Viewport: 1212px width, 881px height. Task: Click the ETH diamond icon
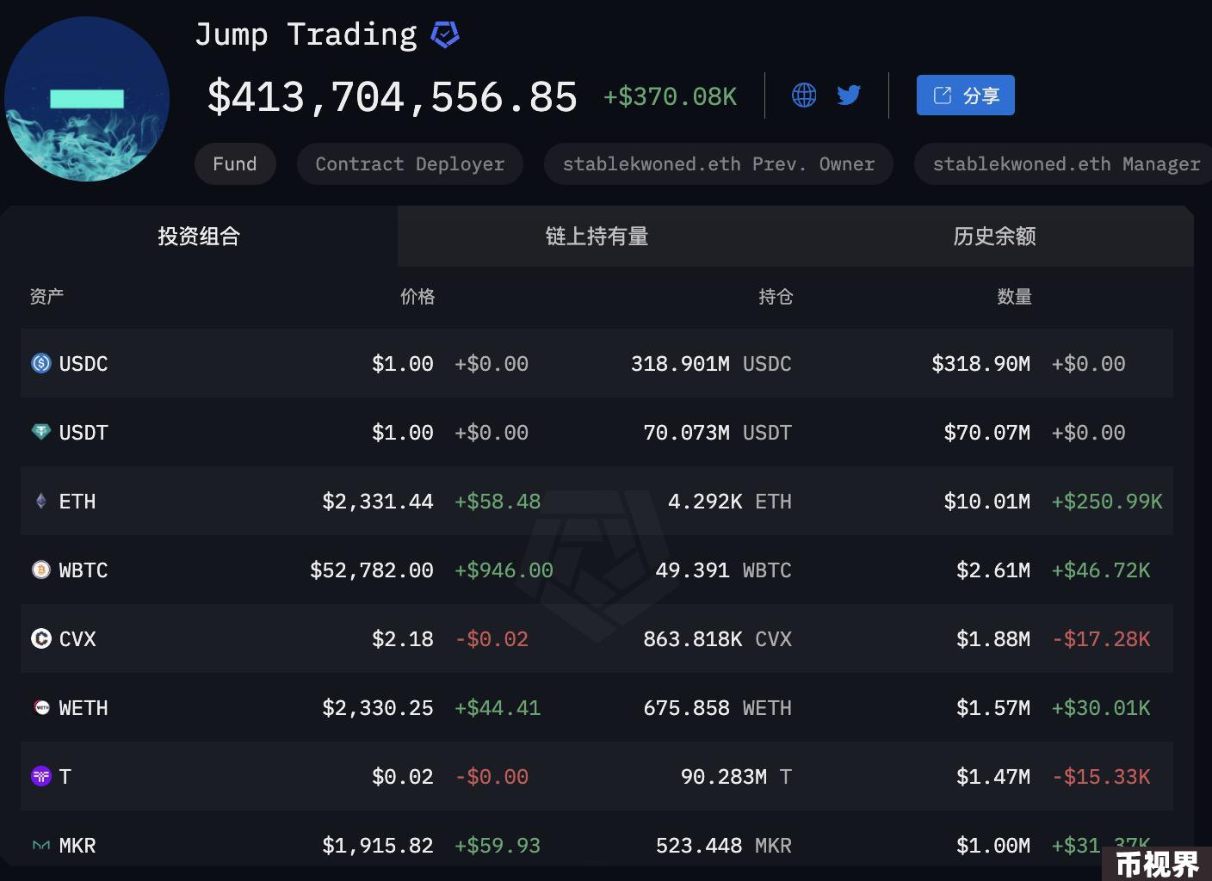(x=40, y=501)
